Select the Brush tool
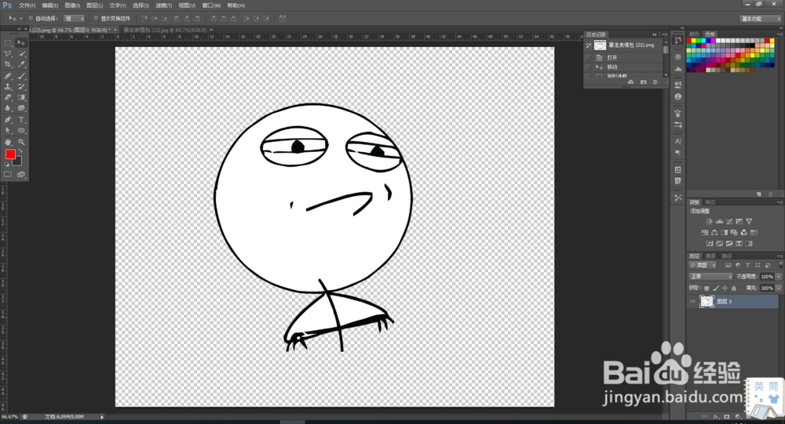The image size is (785, 424). point(21,76)
